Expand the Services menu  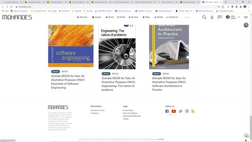(x=134, y=17)
